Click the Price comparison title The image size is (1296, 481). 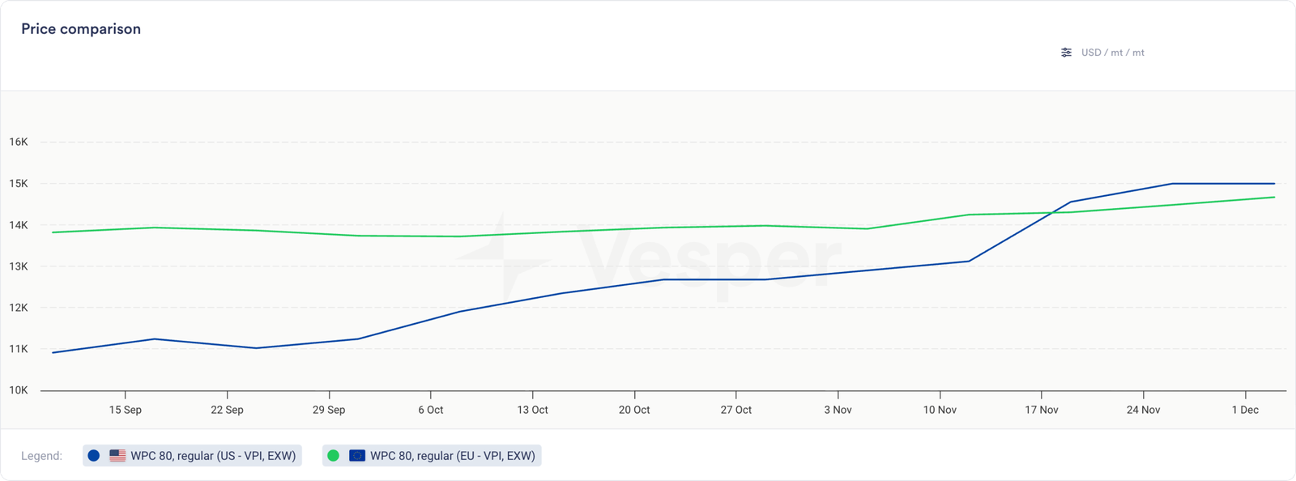81,29
